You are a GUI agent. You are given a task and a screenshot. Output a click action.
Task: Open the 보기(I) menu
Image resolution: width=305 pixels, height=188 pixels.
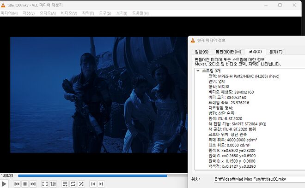tap(122, 13)
